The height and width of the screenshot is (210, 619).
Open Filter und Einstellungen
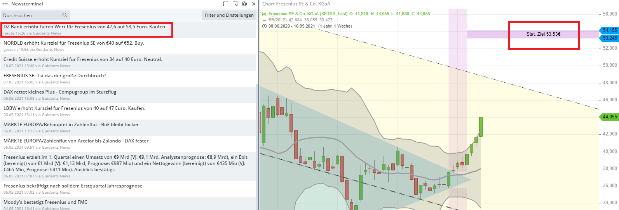pos(229,15)
